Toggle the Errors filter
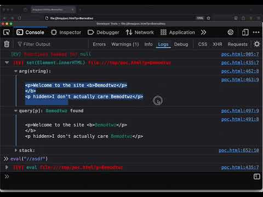Image resolution: width=263 pixels, height=197 pixels. (99, 44)
